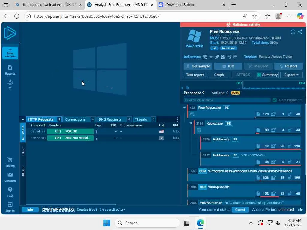Click the task info circle icon
This screenshot has height=230, width=307.
click(x=293, y=32)
